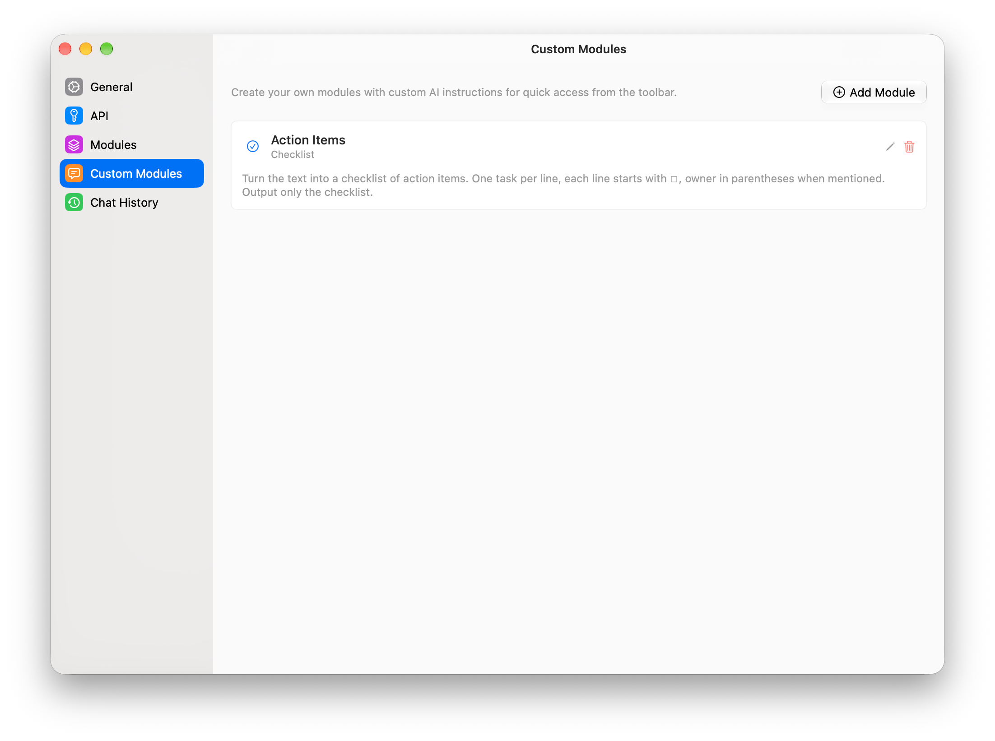Close the window with red button
The image size is (995, 741).
click(x=65, y=49)
